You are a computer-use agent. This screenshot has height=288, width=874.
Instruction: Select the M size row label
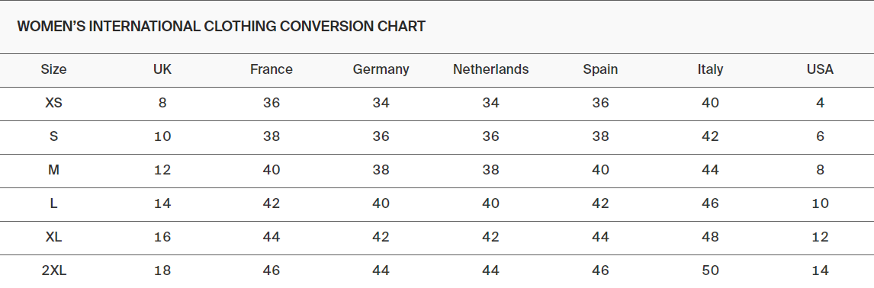pyautogui.click(x=53, y=170)
